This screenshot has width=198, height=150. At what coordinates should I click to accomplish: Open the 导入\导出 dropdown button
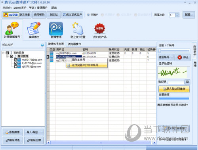pos(34,132)
